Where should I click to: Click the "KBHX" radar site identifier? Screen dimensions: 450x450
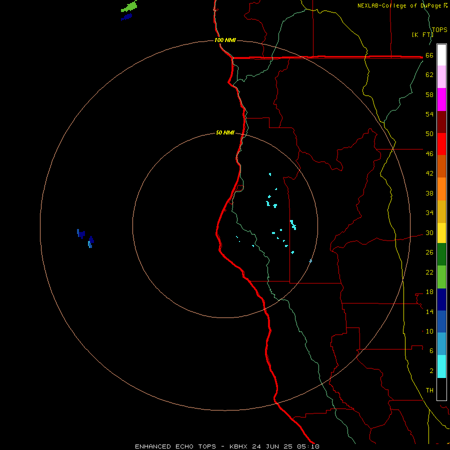238,446
